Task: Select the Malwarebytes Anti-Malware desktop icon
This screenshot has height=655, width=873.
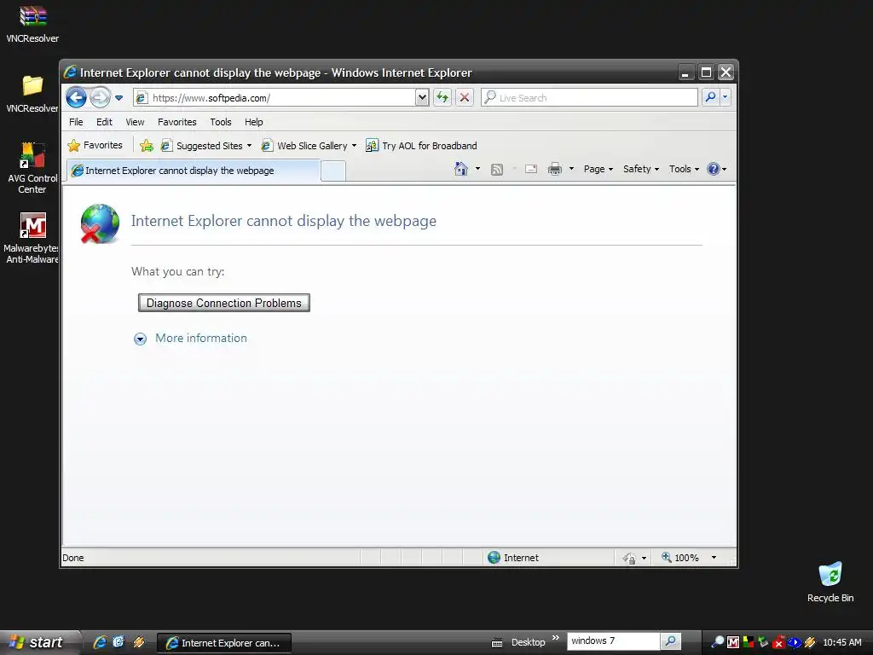Action: point(32,238)
